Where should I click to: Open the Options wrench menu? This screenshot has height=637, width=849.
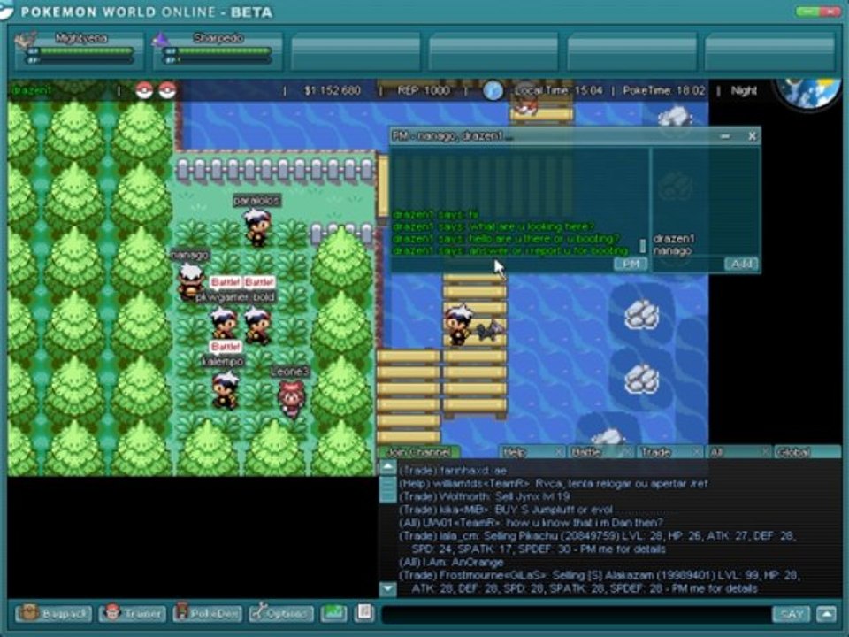click(281, 613)
